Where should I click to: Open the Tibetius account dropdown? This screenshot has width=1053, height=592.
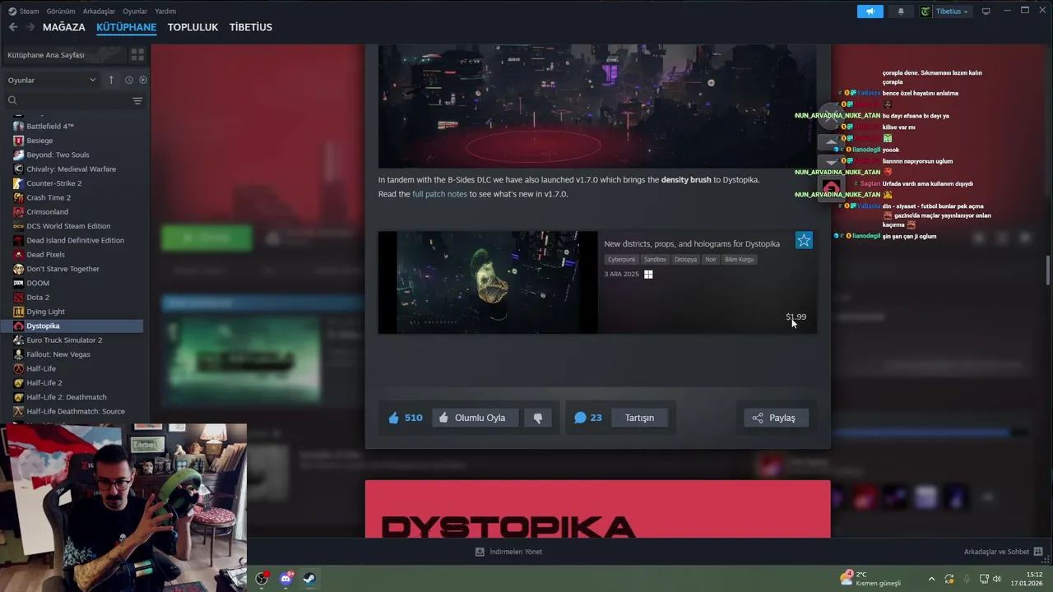[x=944, y=12]
